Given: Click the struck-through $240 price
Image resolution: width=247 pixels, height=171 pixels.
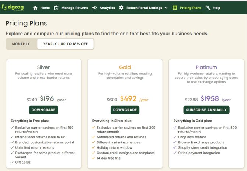Looking at the screenshot, I should tap(32, 100).
